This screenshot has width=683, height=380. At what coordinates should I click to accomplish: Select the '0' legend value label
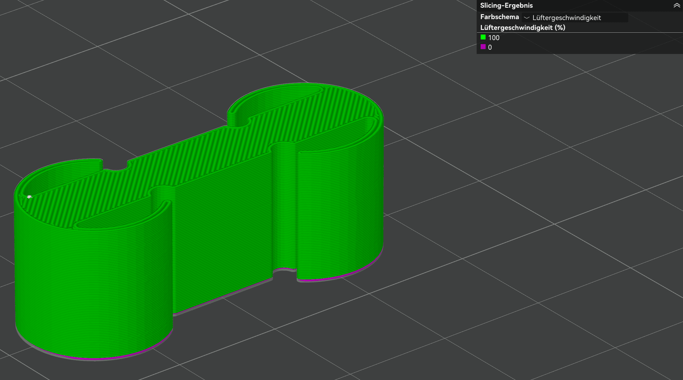pyautogui.click(x=490, y=47)
